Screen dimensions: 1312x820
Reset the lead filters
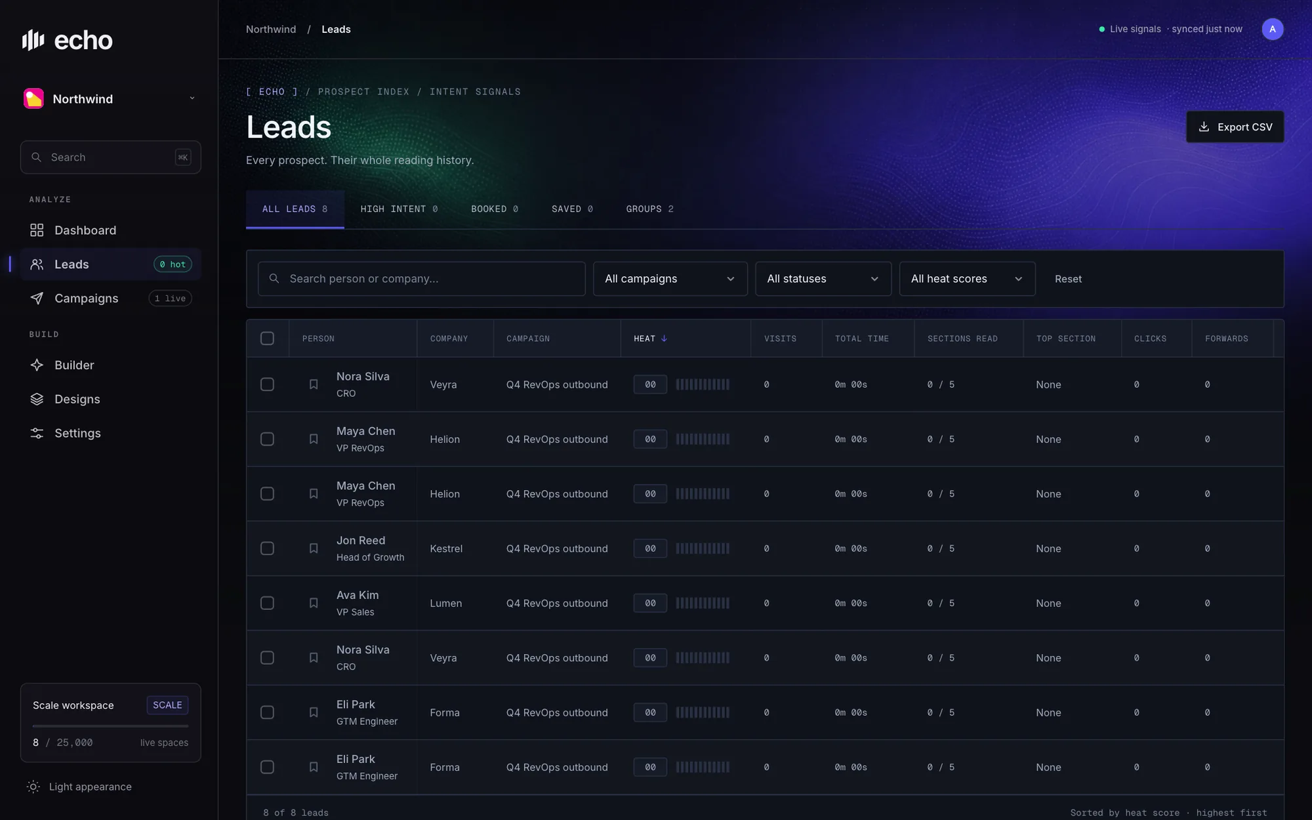[1068, 279]
